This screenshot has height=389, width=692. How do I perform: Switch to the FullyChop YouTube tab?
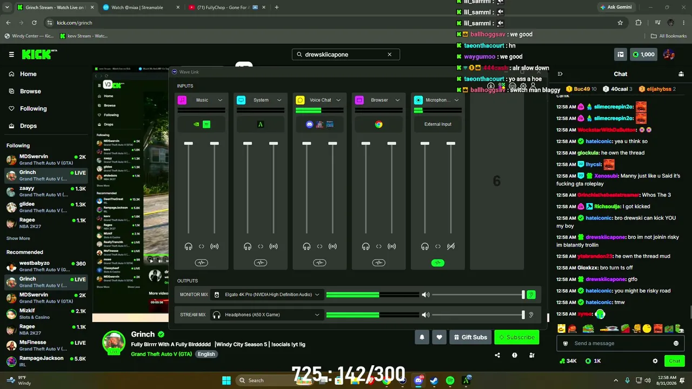[x=227, y=8]
